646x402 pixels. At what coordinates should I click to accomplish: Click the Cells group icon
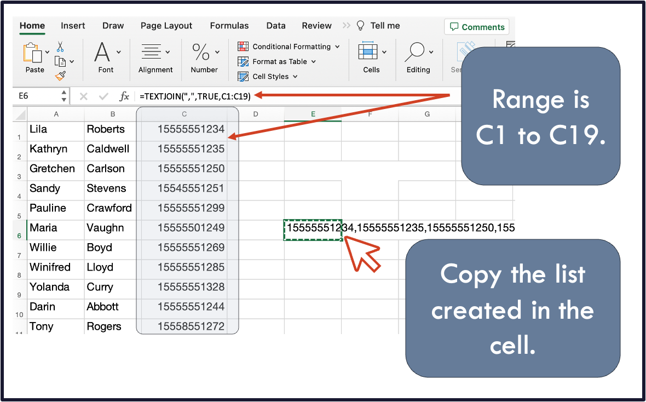pyautogui.click(x=368, y=51)
